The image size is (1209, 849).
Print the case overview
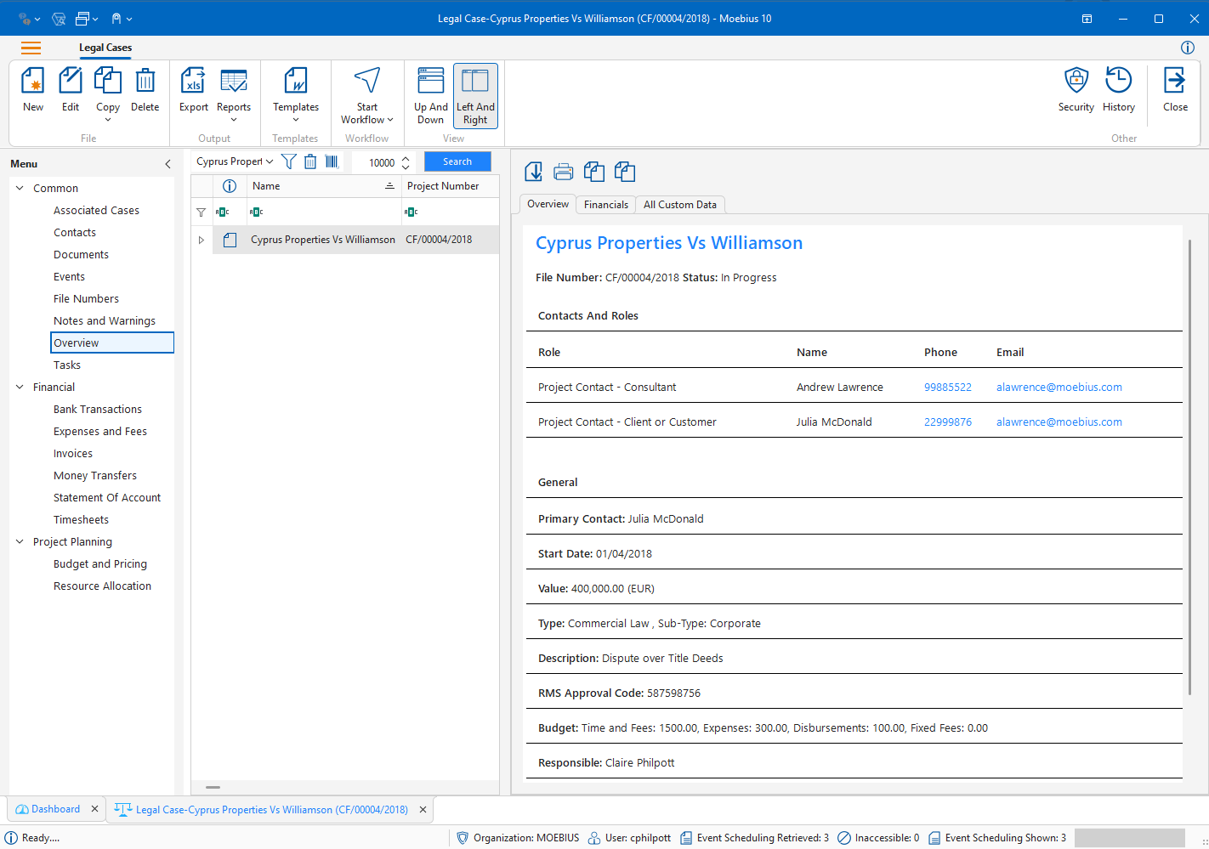(564, 171)
